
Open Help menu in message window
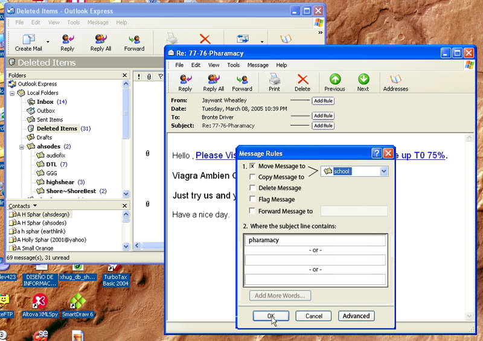pos(281,65)
